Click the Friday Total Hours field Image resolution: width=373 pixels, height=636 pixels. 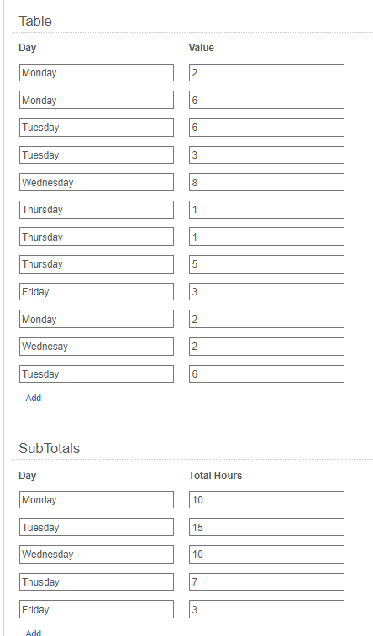[266, 609]
